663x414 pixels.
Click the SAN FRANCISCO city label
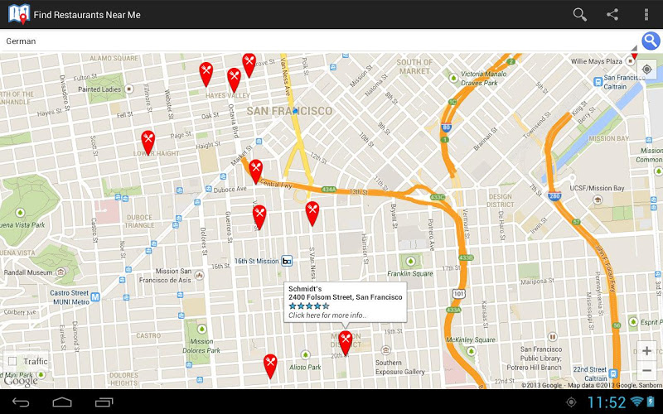point(289,111)
